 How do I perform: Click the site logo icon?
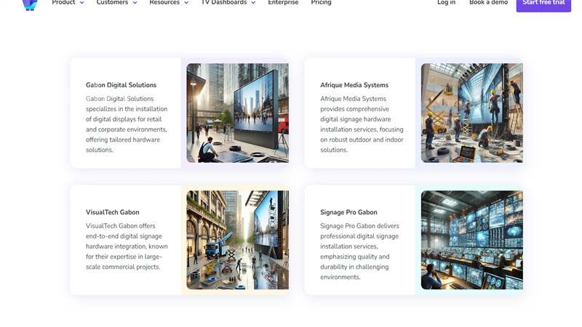tap(30, 4)
